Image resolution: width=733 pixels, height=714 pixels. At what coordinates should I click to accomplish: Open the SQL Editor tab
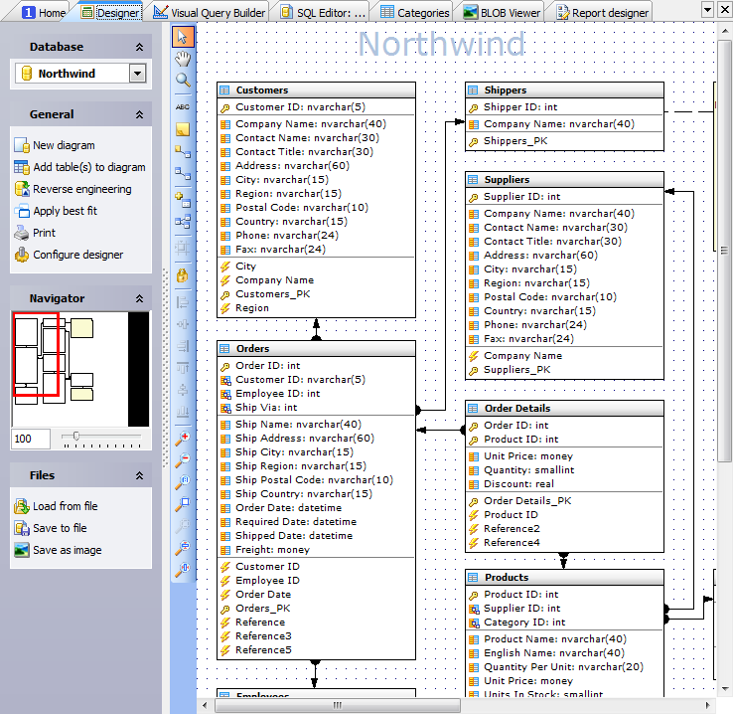pyautogui.click(x=324, y=13)
